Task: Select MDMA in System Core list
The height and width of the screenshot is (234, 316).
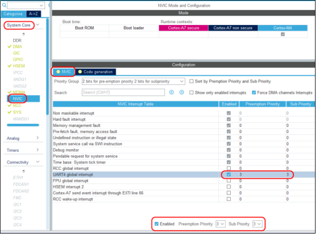Action: (19, 92)
